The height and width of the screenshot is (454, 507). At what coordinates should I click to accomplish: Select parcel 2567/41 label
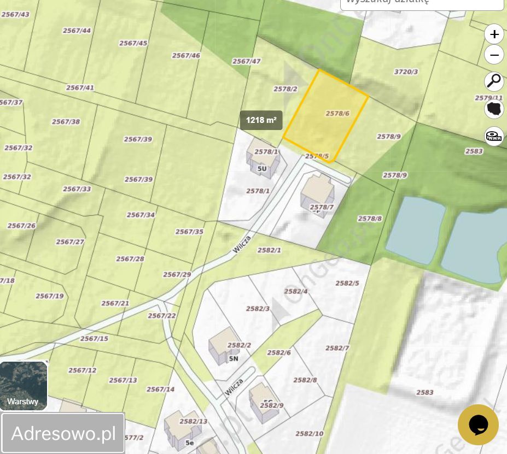pos(80,88)
